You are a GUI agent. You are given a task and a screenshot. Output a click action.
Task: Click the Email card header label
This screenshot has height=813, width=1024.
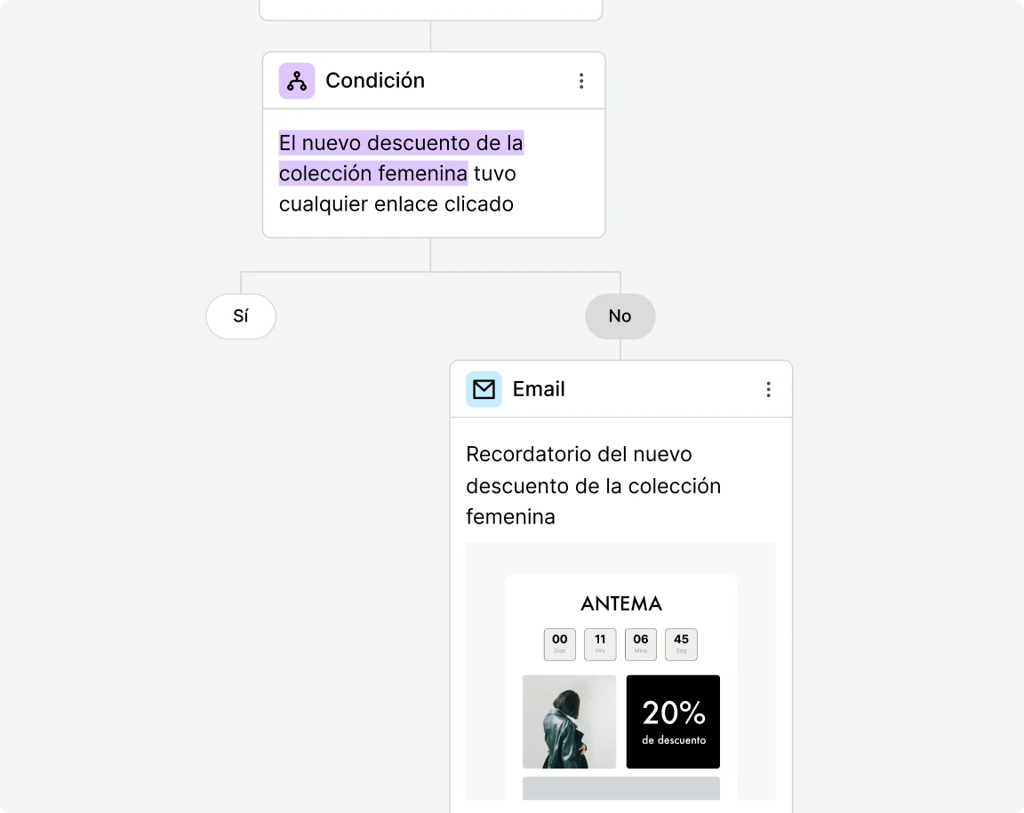[539, 388]
